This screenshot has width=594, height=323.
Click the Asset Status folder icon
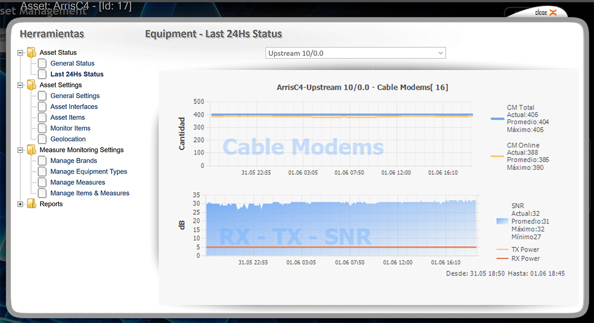click(31, 52)
